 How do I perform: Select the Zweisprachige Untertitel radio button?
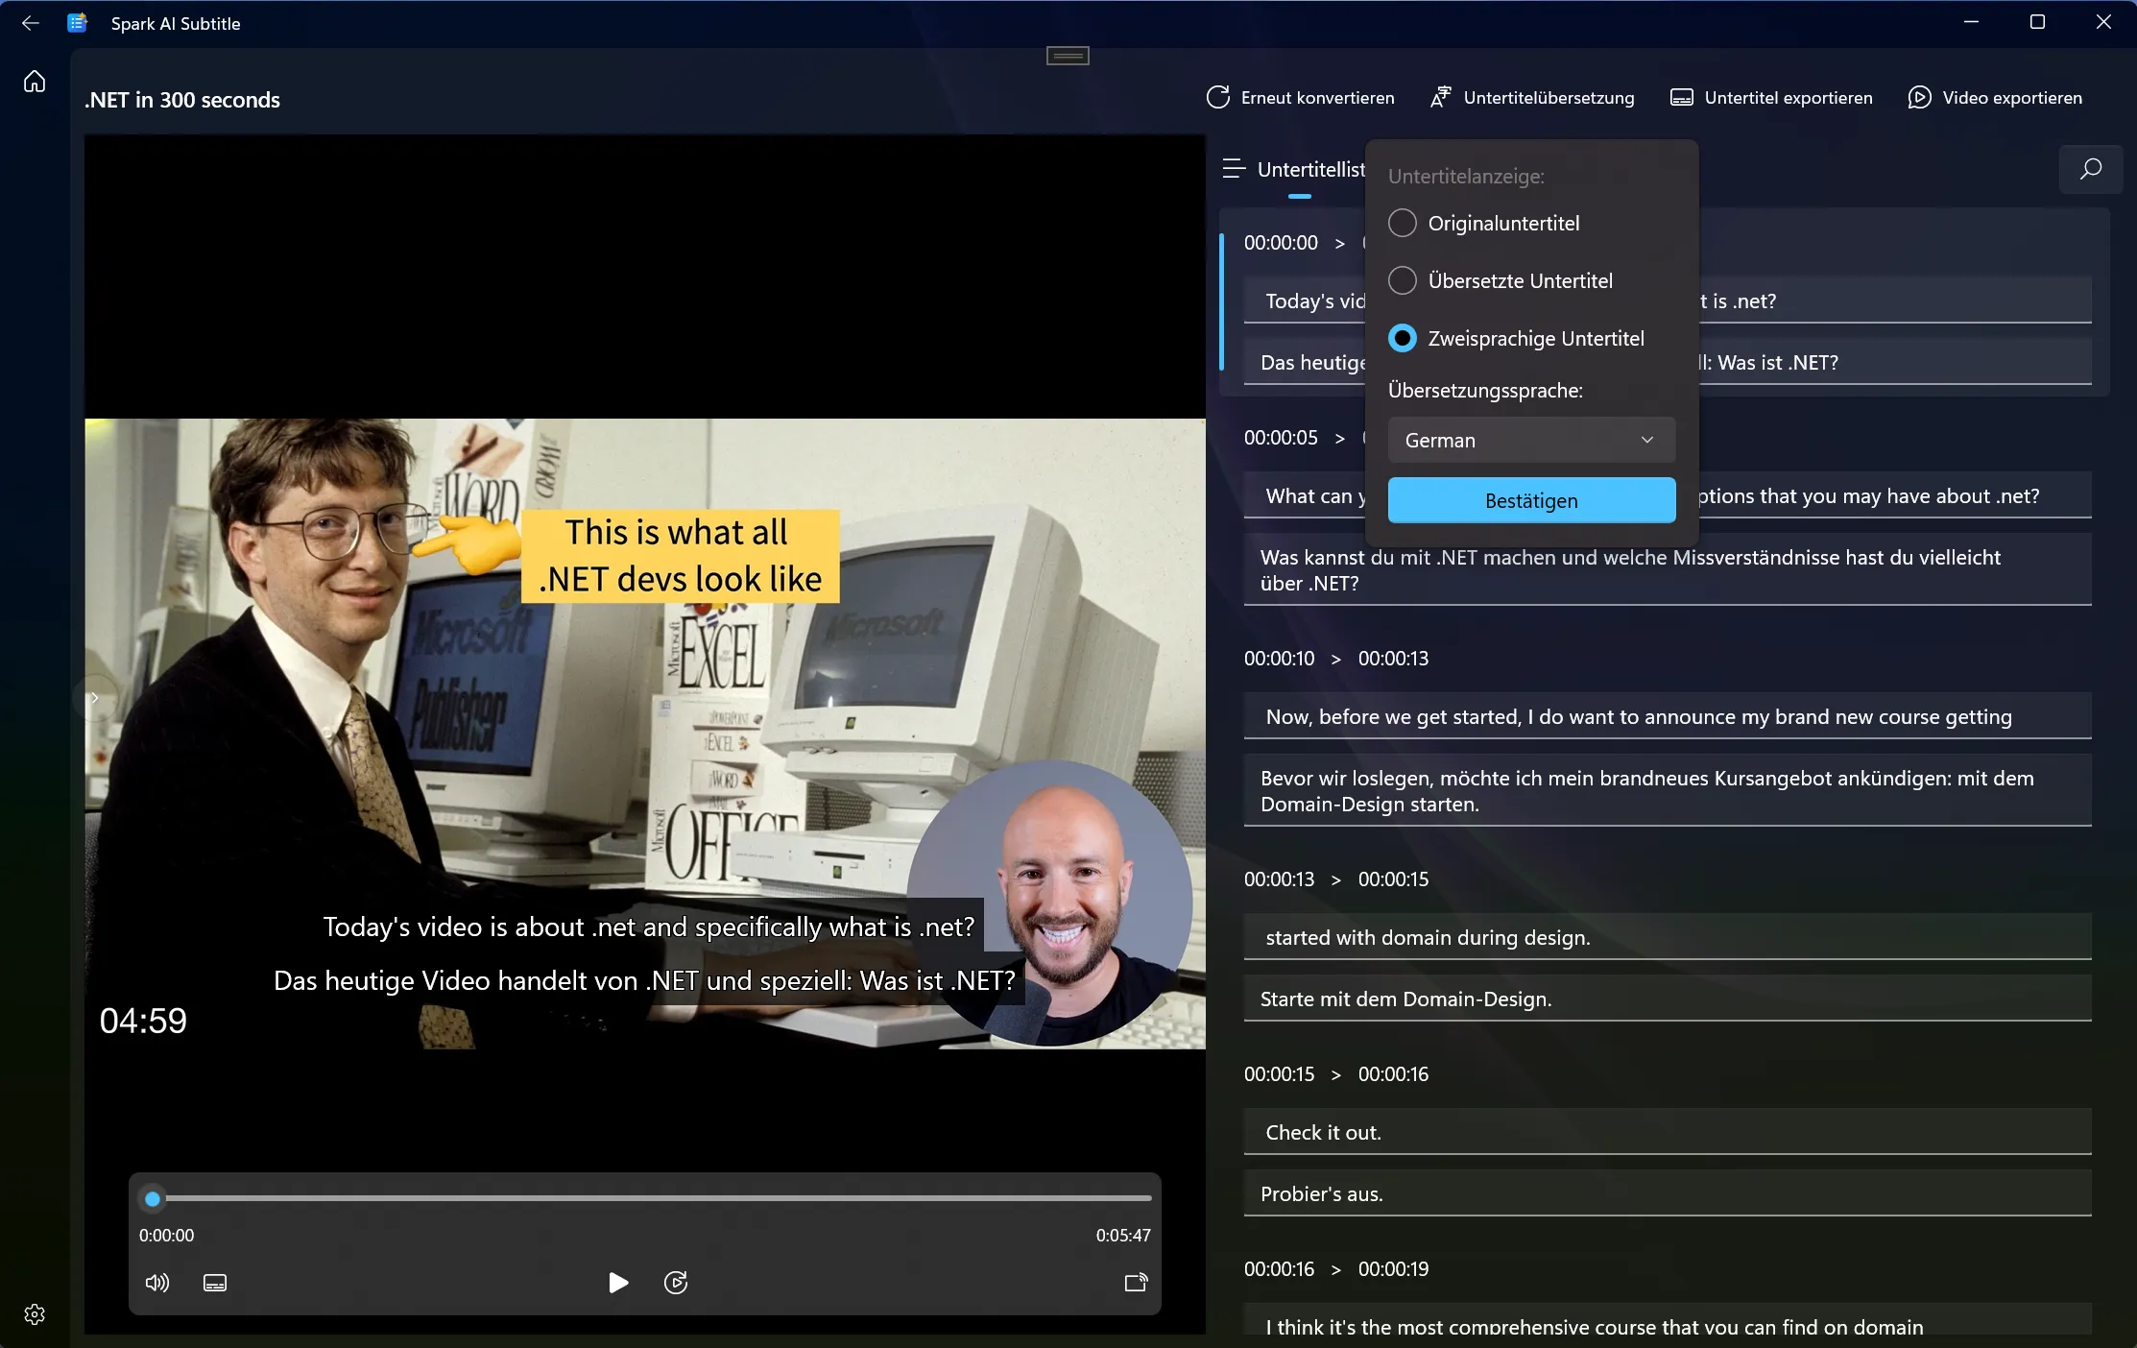1403,339
